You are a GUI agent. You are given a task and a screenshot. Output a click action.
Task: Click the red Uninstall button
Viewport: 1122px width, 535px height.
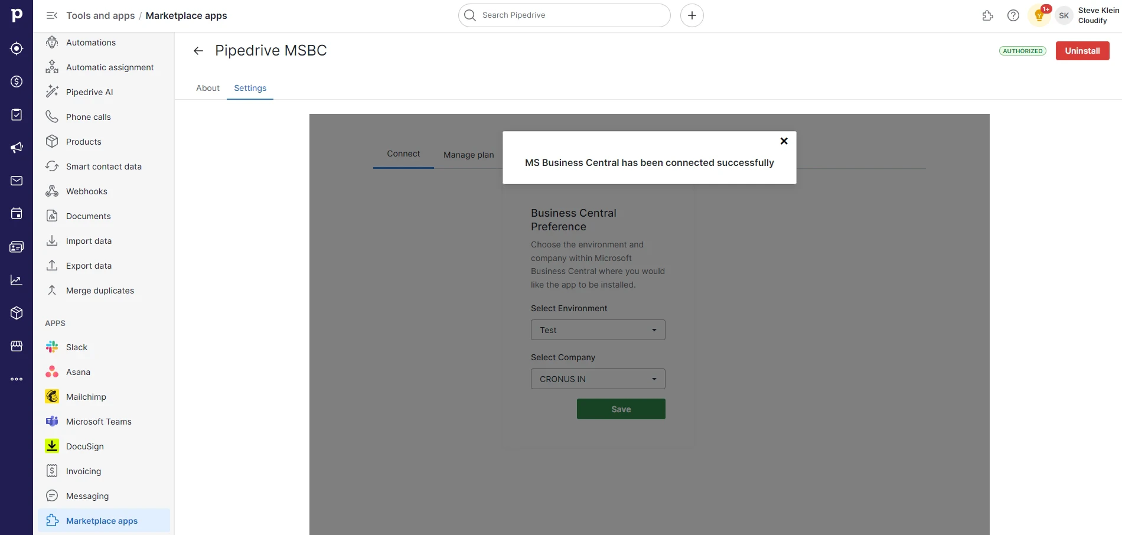tap(1082, 51)
